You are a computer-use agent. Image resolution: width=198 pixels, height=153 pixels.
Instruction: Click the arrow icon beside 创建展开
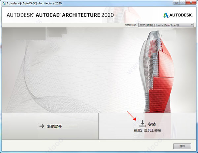point(42,126)
